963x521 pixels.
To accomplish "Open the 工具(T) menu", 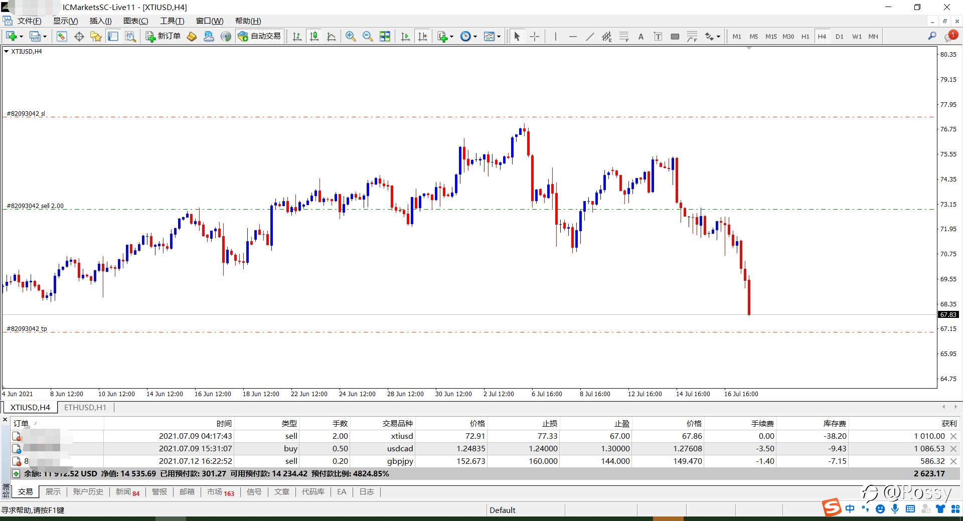I will point(172,21).
